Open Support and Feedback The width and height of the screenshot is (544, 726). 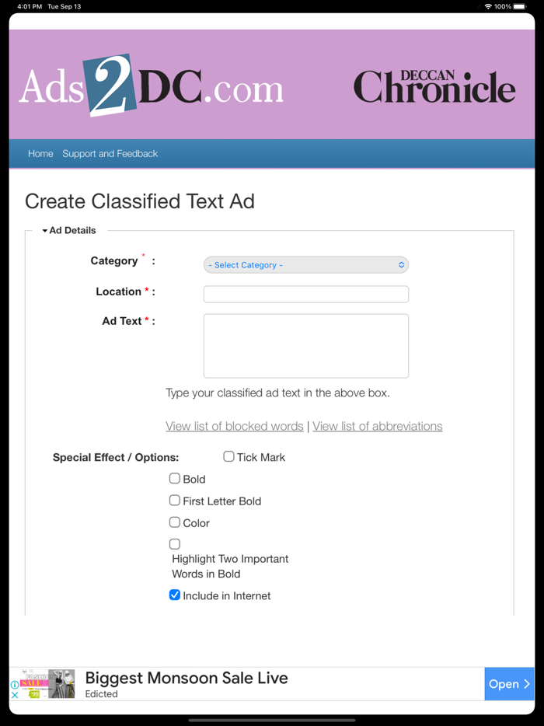[x=110, y=153]
